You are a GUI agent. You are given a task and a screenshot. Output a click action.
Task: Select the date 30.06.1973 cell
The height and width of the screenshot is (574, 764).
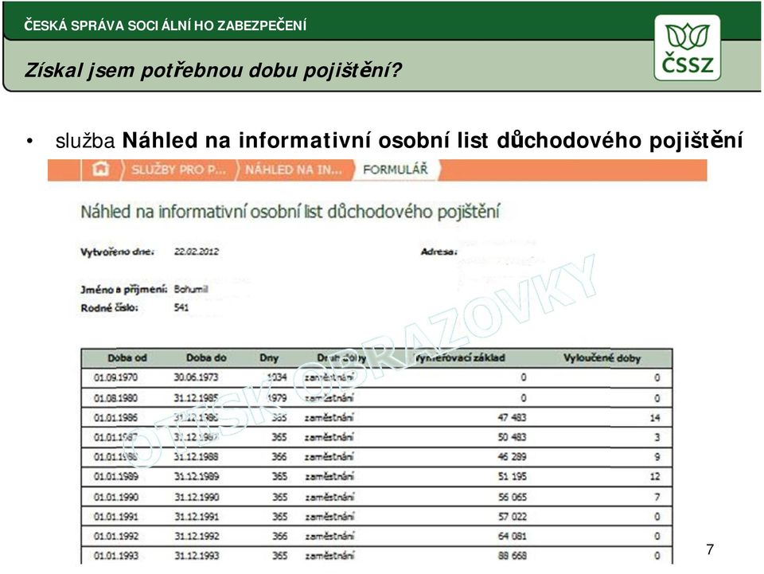[x=196, y=377]
